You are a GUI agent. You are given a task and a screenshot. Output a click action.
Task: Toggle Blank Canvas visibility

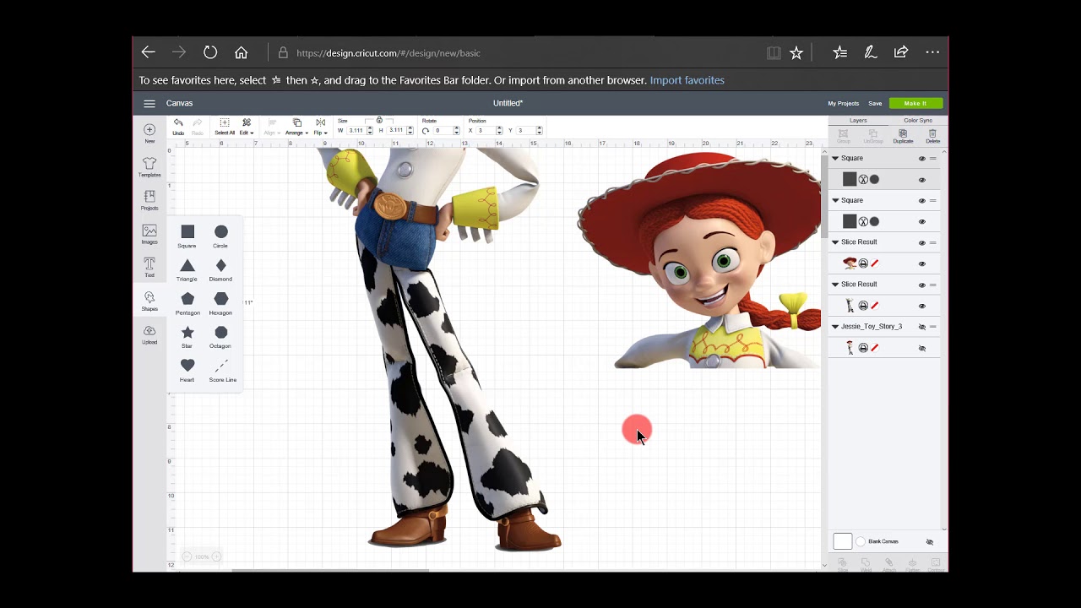pyautogui.click(x=930, y=542)
